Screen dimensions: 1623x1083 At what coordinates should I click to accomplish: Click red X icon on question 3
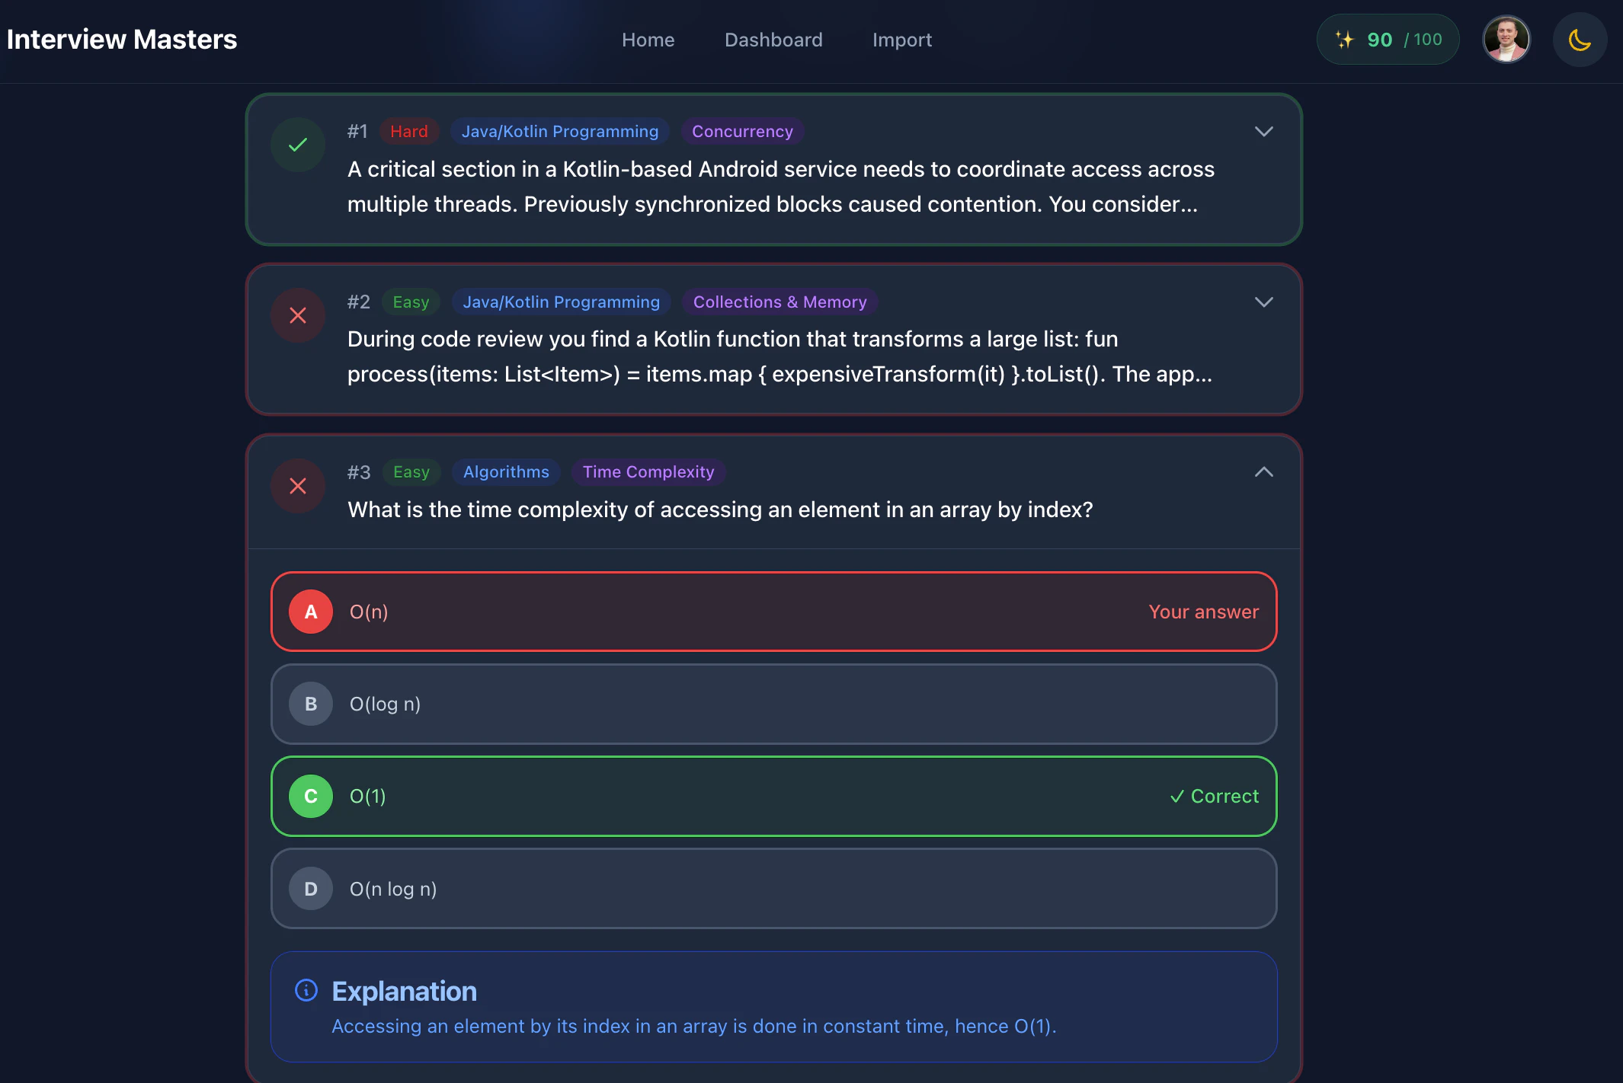(x=298, y=486)
